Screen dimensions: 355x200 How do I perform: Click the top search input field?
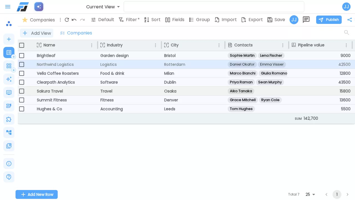click(214, 7)
